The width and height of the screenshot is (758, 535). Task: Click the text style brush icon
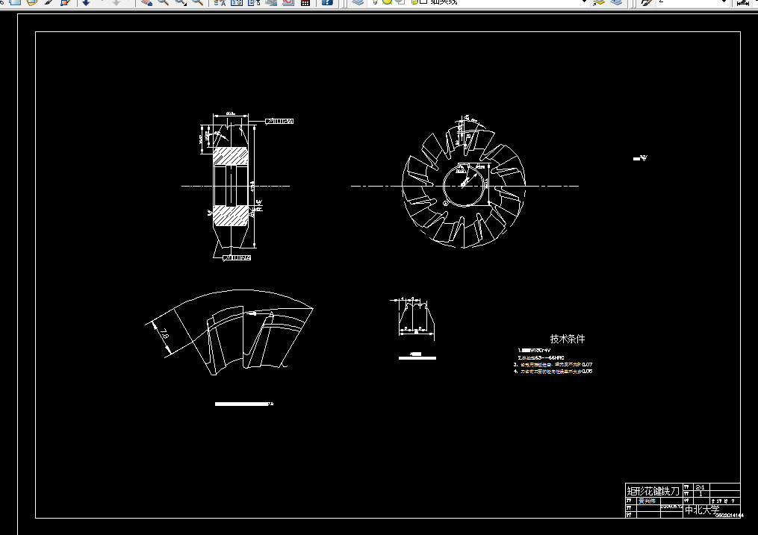pos(646,2)
